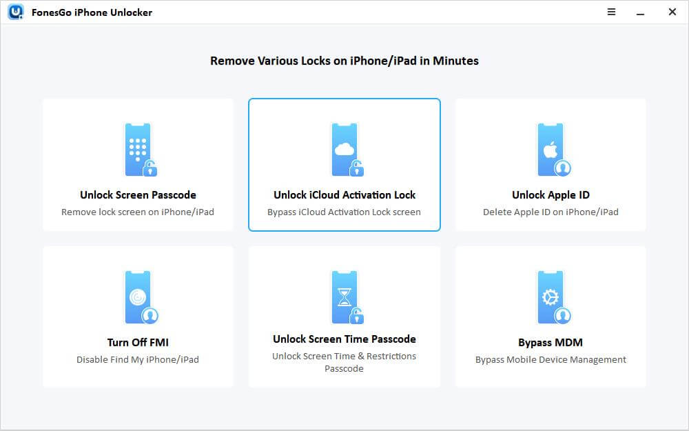Viewport: 689px width, 431px height.
Task: Choose the Unlock Apple ID feature
Action: [551, 165]
